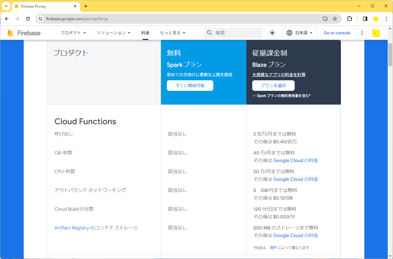The width and height of the screenshot is (393, 259).
Task: Click the magnifier icon in the search box
Action: 210,33
